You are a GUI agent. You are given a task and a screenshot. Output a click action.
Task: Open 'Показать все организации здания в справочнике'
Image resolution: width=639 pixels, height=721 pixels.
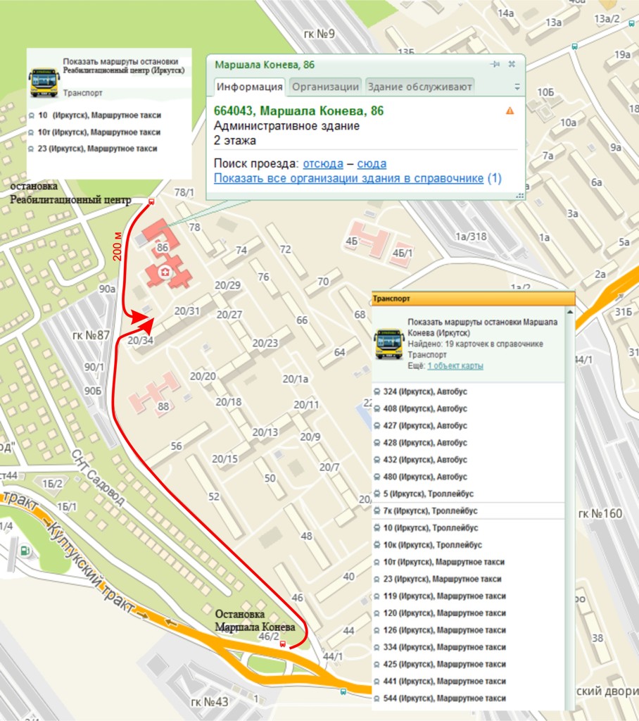[348, 178]
